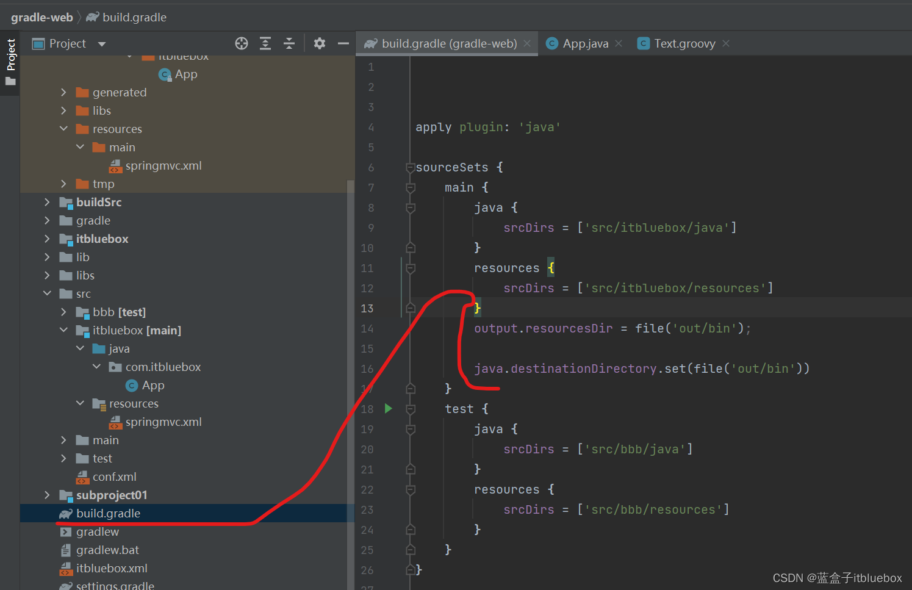Viewport: 912px width, 590px height.
Task: Select the java source folder
Action: point(119,348)
